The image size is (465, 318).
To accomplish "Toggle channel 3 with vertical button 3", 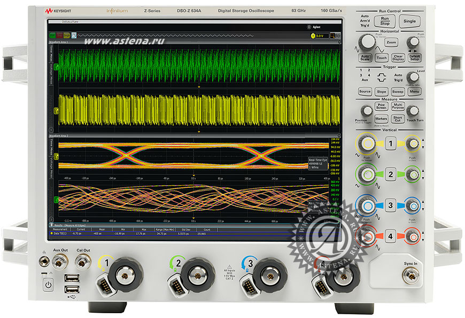I will [391, 205].
